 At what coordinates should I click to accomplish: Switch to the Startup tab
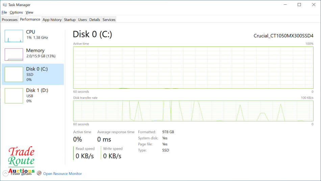(70, 20)
